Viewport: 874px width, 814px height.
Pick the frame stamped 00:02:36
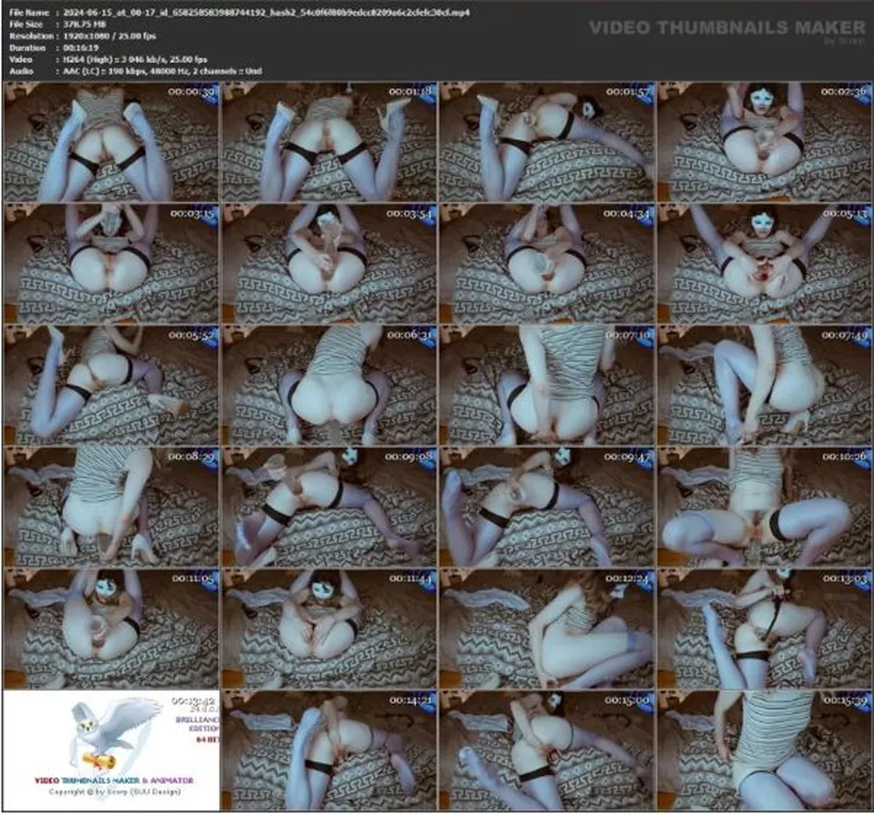(x=765, y=142)
